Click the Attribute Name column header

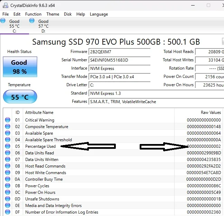click(99, 112)
